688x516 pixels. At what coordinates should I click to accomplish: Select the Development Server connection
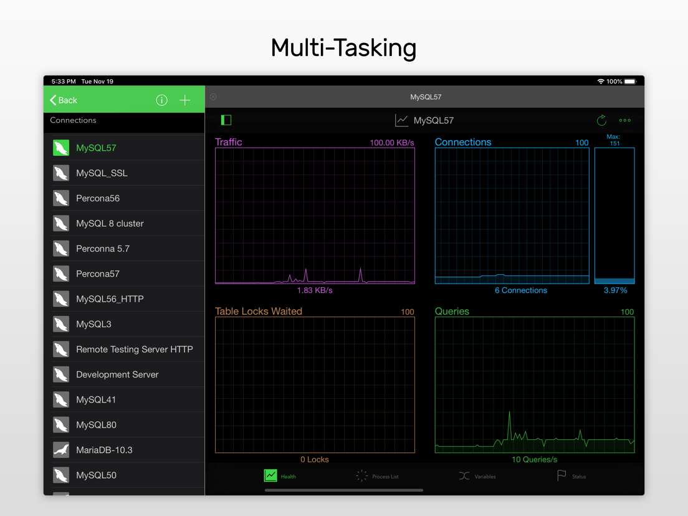[125, 375]
